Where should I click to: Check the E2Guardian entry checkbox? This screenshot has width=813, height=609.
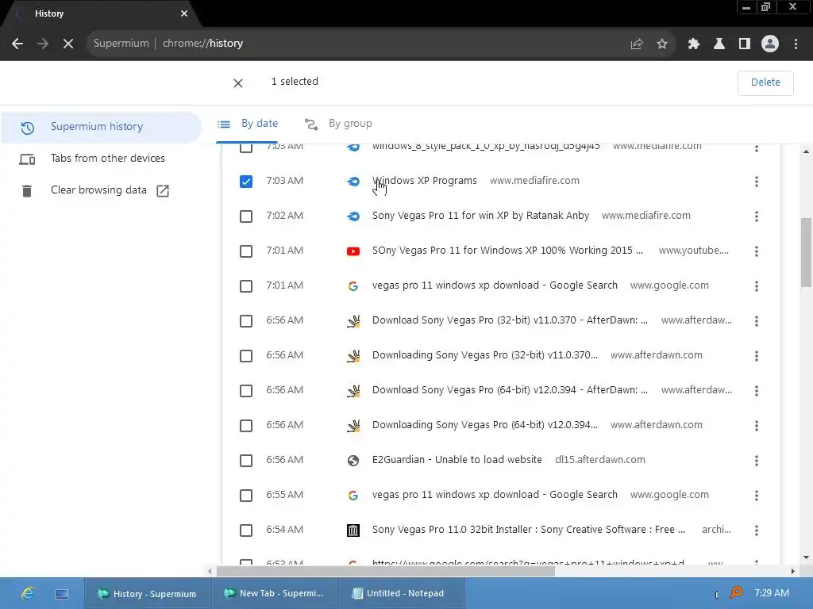click(x=246, y=461)
